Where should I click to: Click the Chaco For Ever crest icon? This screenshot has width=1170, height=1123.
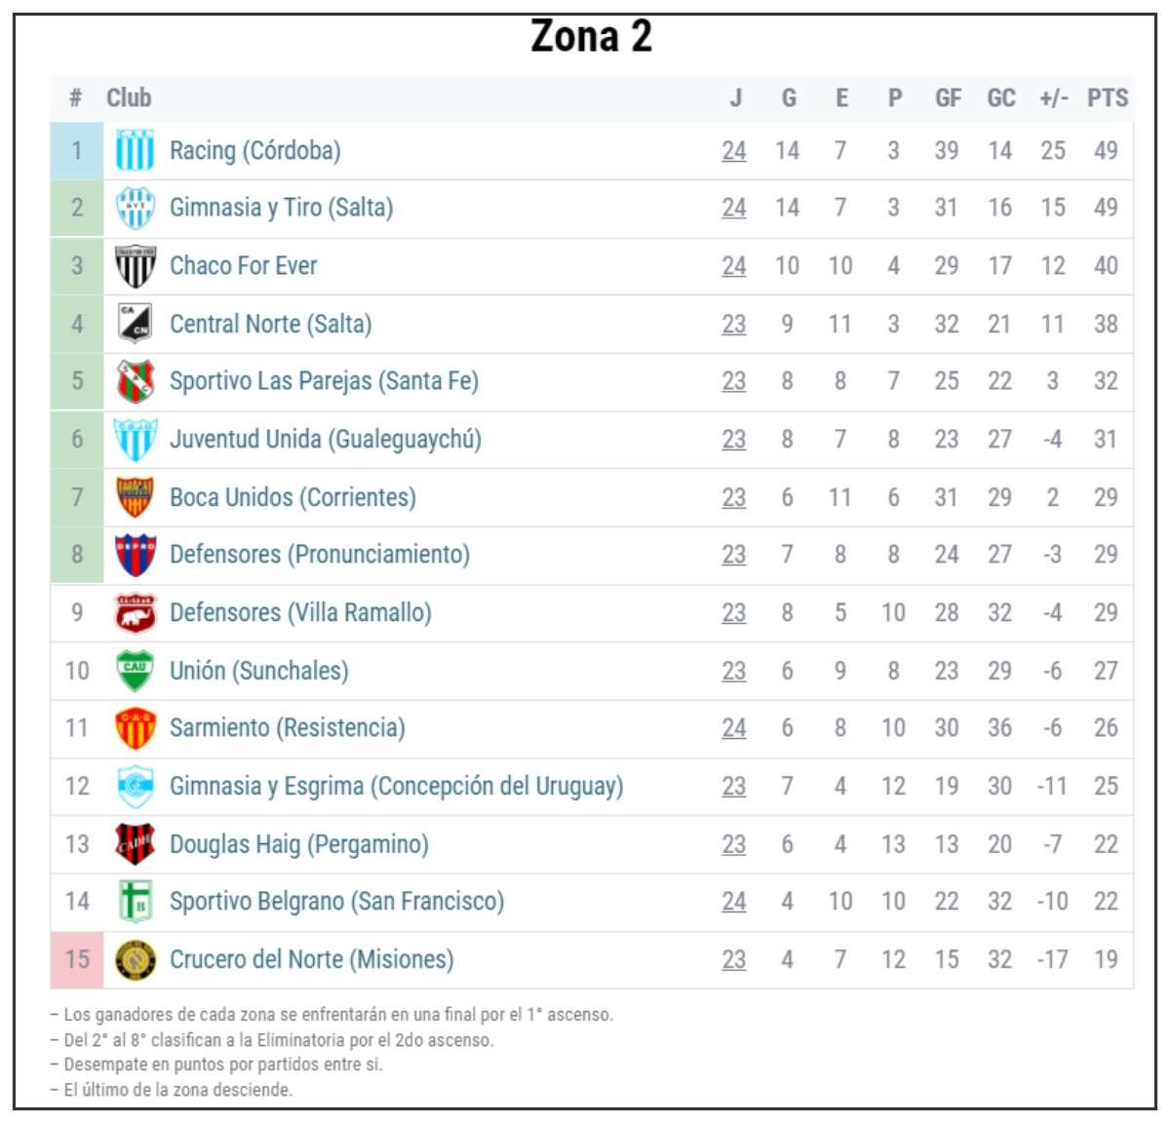tap(135, 266)
